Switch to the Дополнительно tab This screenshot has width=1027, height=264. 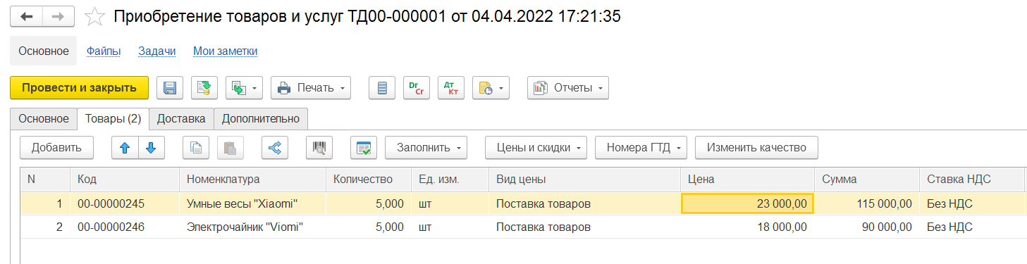pyautogui.click(x=261, y=119)
